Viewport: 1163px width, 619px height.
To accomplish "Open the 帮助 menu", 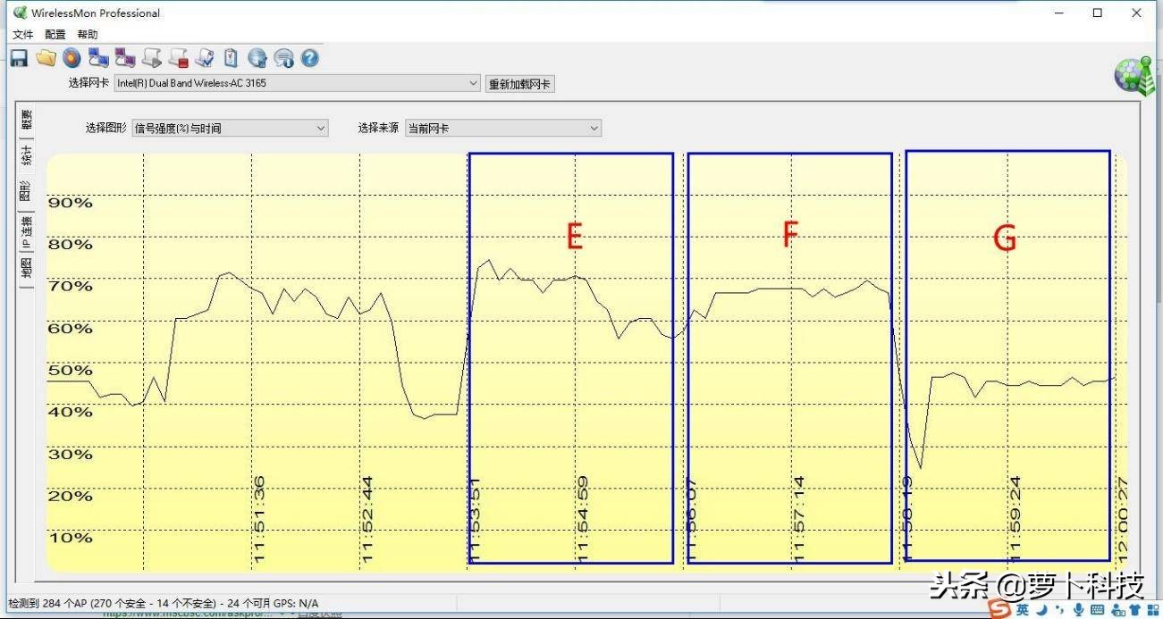I will tap(88, 35).
